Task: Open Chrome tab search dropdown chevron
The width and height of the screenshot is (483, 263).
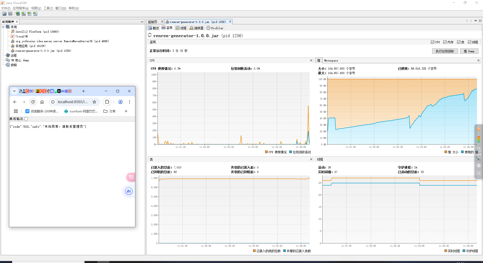Action: 14,91
